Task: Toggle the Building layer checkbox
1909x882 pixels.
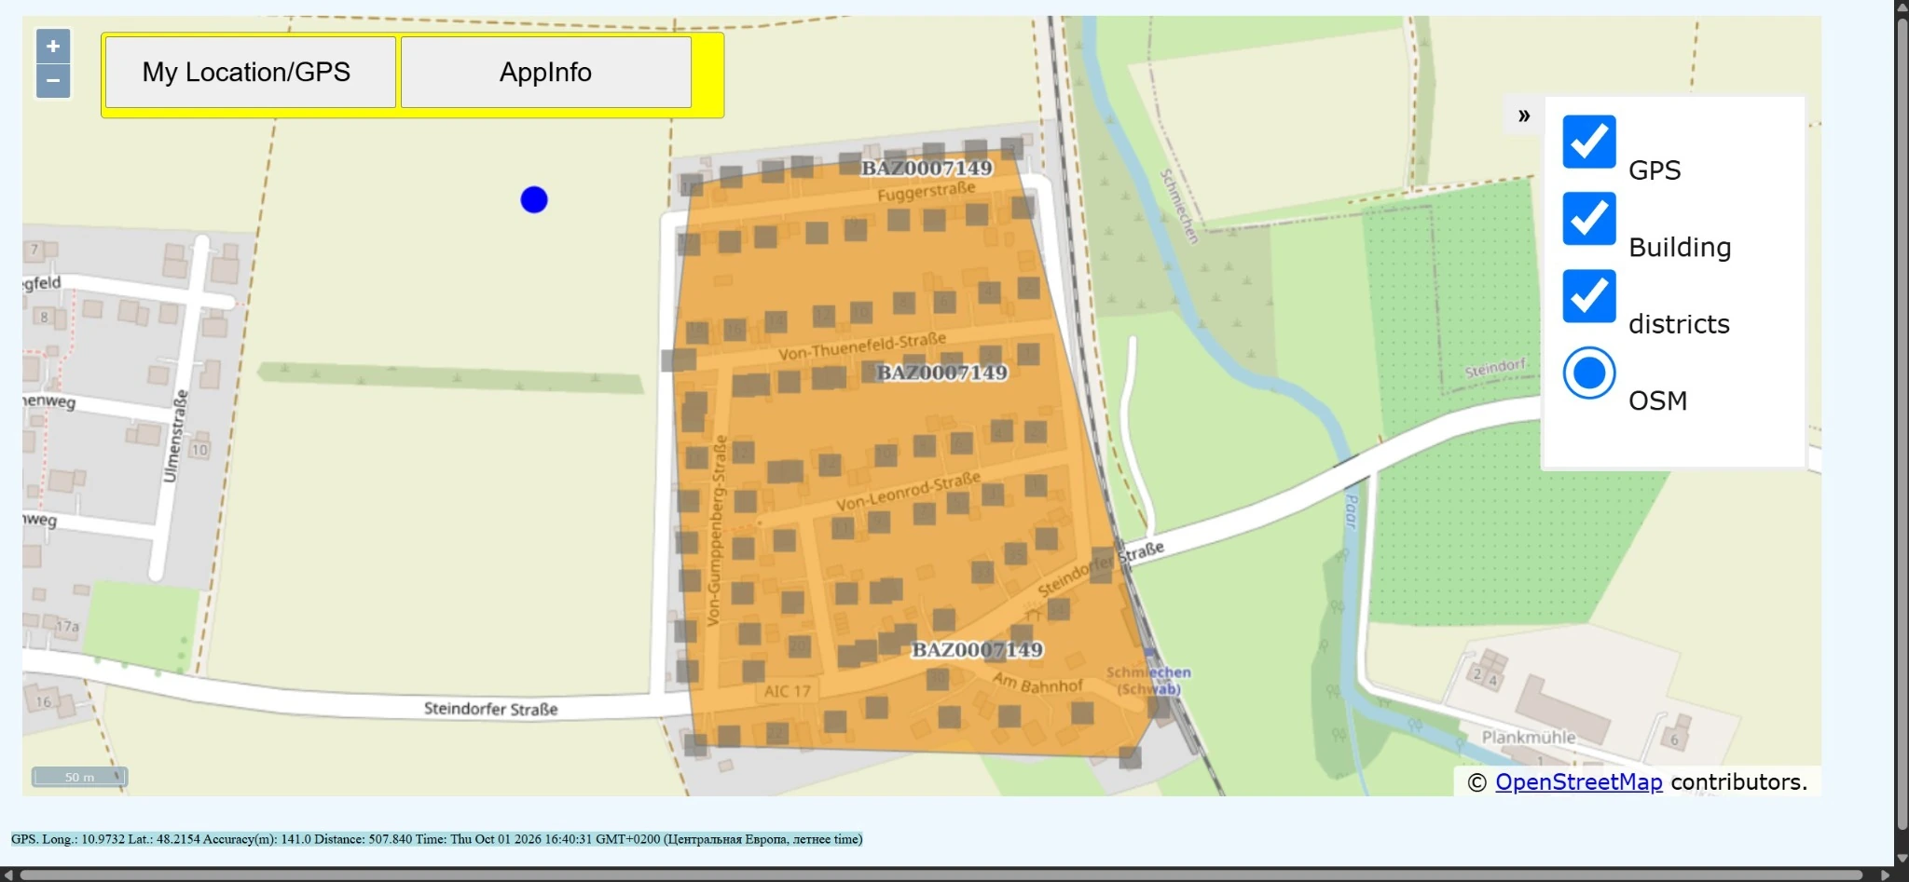Action: (1589, 219)
